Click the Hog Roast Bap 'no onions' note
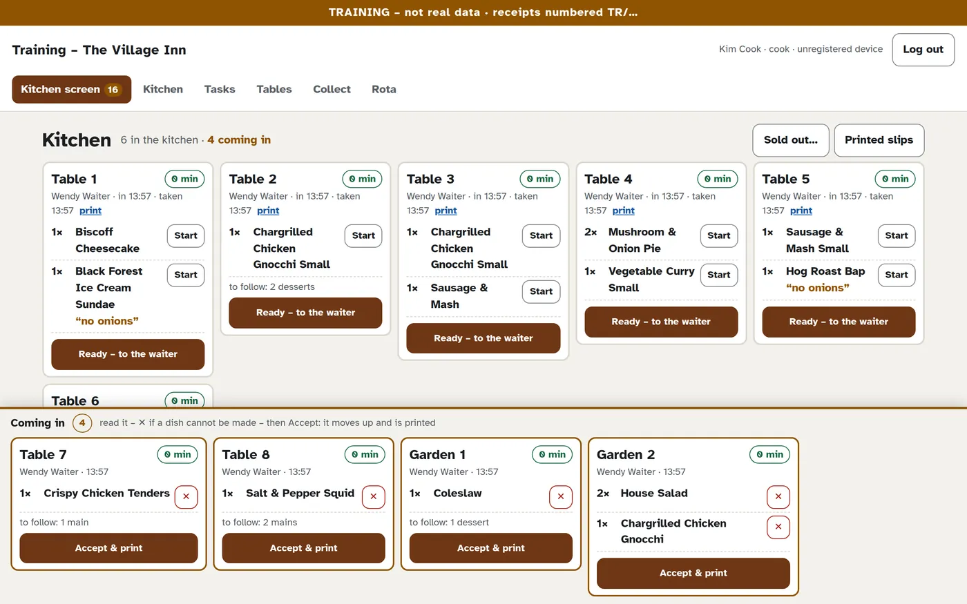 (x=818, y=288)
